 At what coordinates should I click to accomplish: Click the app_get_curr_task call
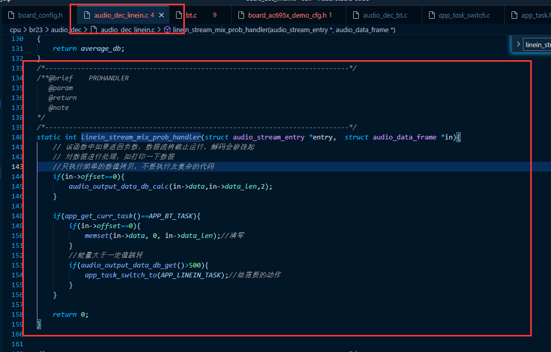[99, 216]
